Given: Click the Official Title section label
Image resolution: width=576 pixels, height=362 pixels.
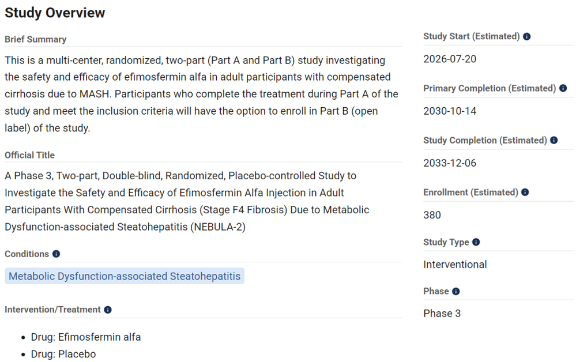Looking at the screenshot, I should tap(30, 155).
